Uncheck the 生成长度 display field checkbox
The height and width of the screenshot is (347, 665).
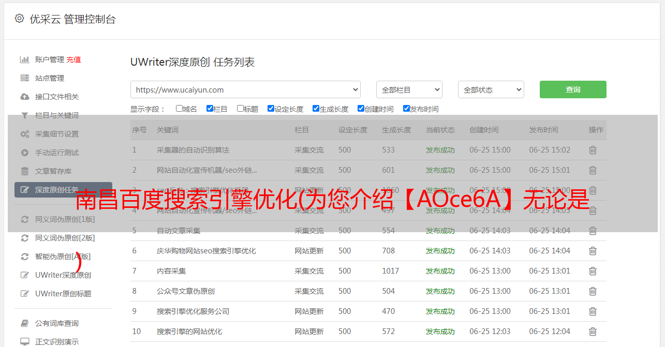316,109
